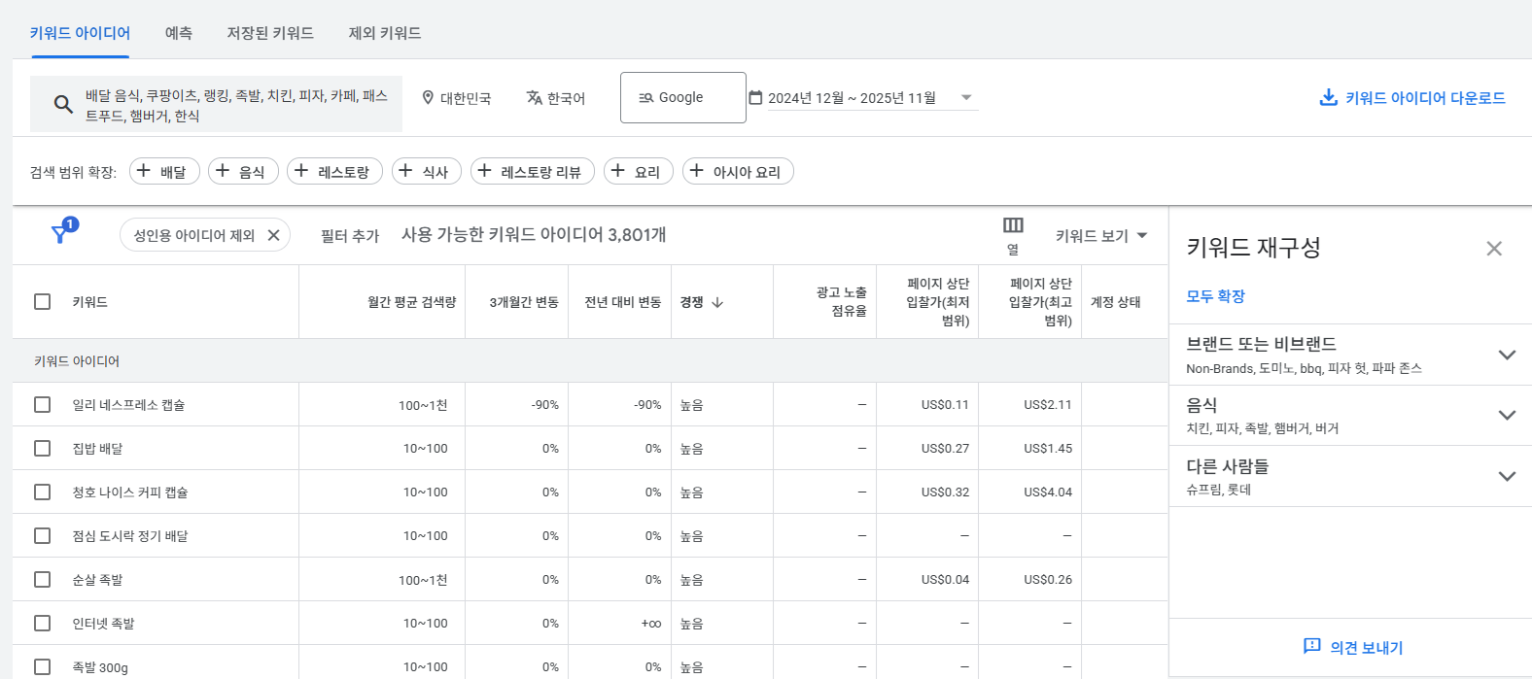Click the 모두 확장 link

point(1215,296)
